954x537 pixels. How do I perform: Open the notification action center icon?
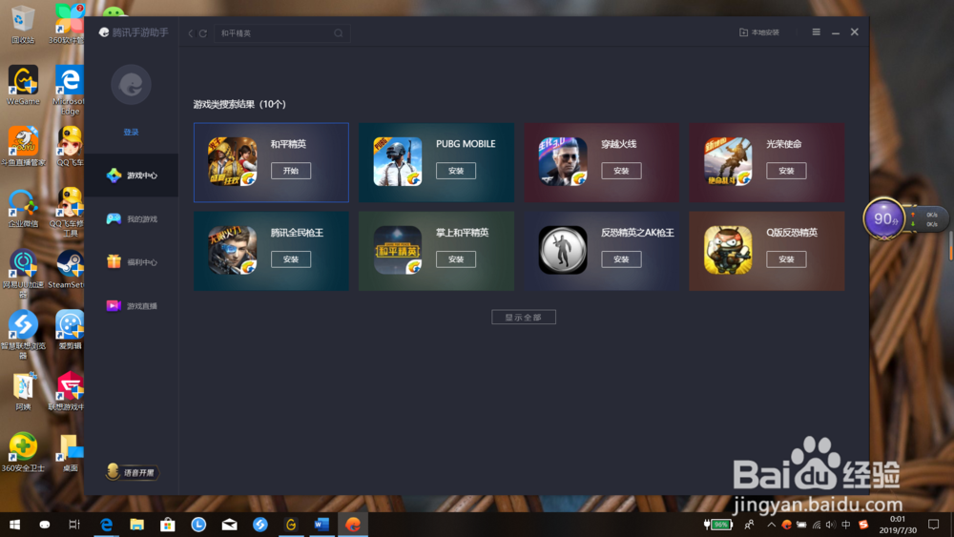(933, 525)
